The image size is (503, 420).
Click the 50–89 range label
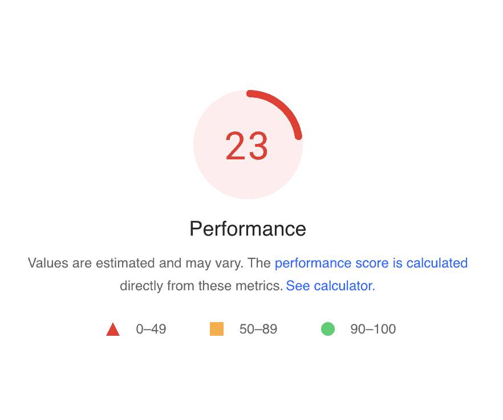258,329
